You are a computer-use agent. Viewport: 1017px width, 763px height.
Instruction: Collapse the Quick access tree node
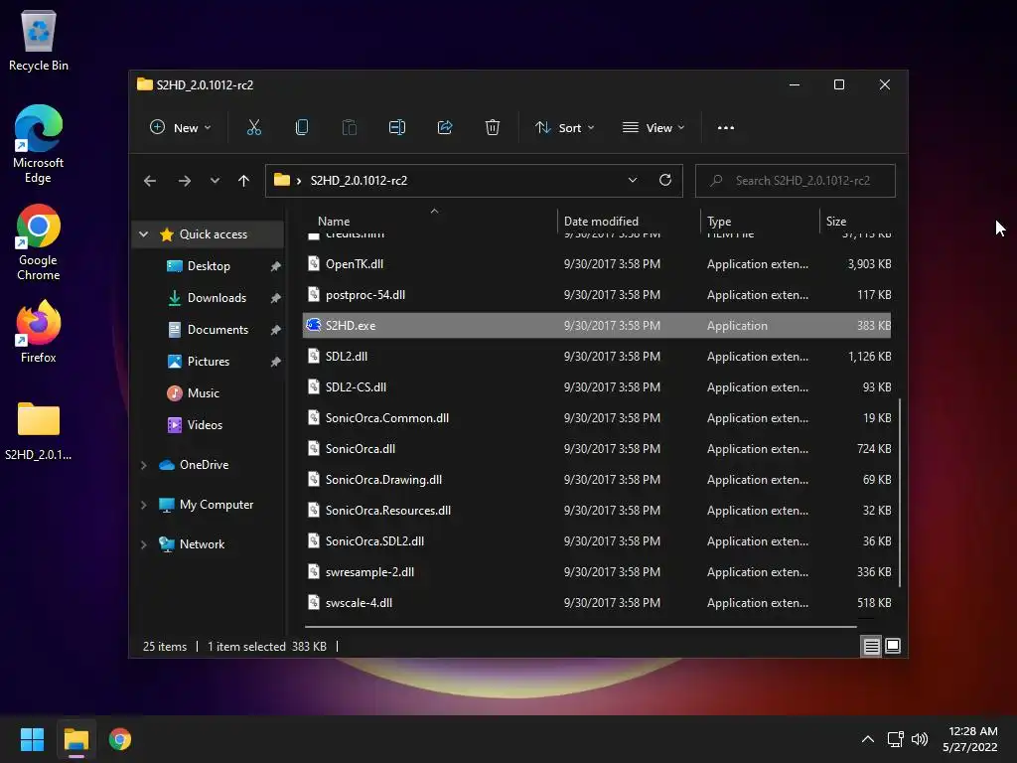click(x=144, y=234)
